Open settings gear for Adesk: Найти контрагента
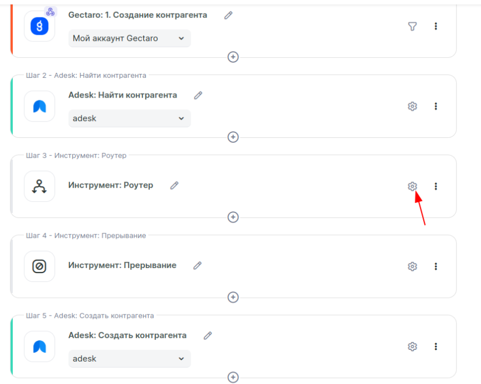This screenshot has width=481, height=384. 413,107
